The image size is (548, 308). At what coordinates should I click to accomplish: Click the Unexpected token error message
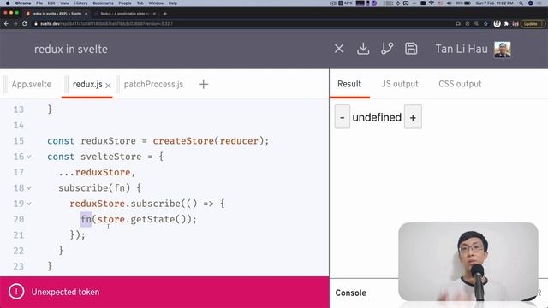pos(65,292)
